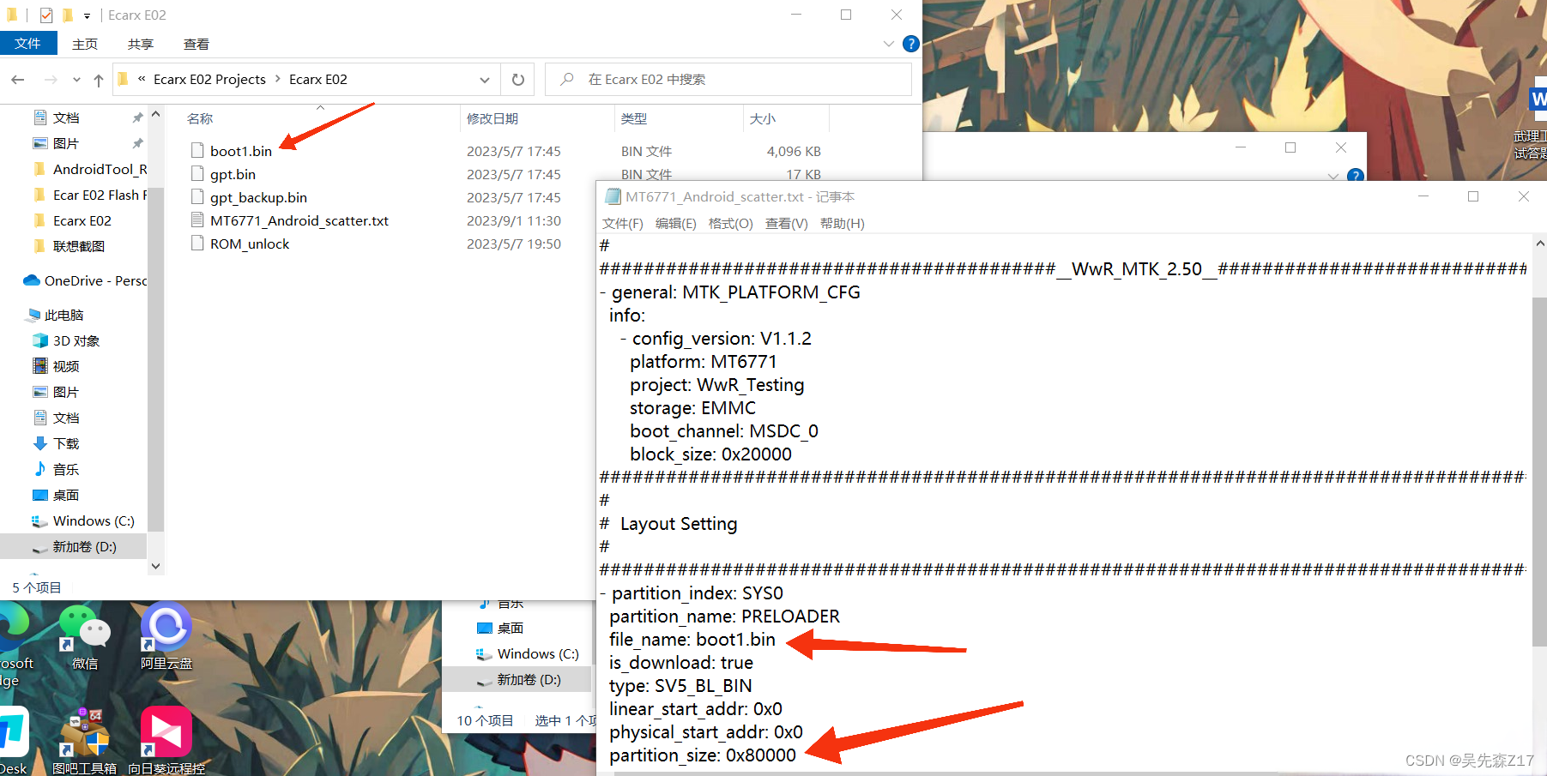Open Notepad 格式(O) menu
This screenshot has height=776, width=1547.
(x=731, y=224)
